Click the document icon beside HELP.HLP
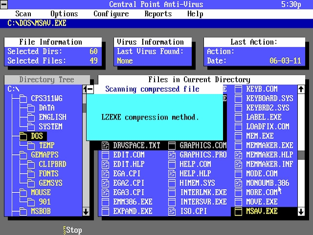 coord(172,174)
